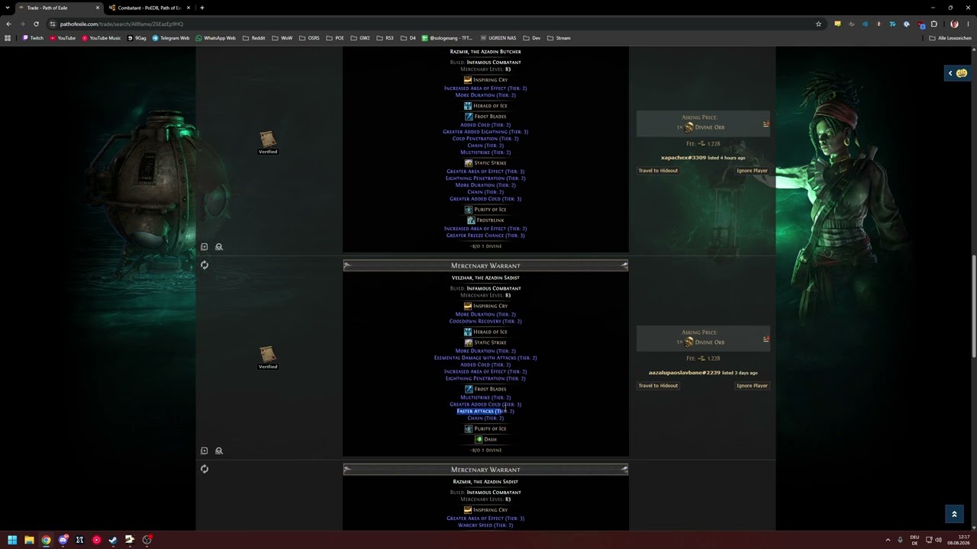Switch to the Trade - Path of Exile tab
977x549 pixels.
[x=59, y=8]
